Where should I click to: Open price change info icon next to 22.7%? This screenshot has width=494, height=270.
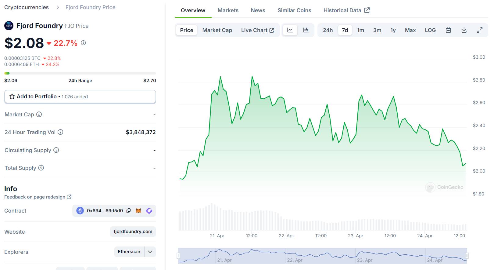(83, 43)
